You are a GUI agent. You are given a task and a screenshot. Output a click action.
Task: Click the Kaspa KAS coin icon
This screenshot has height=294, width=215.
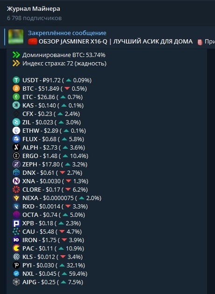pyautogui.click(x=16, y=105)
